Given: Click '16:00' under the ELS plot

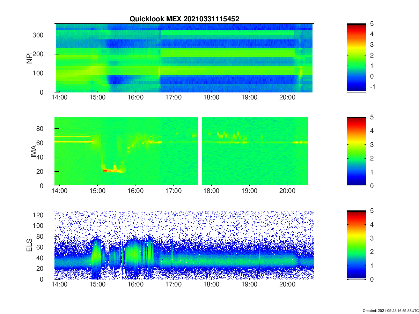Looking at the screenshot, I should point(135,285).
